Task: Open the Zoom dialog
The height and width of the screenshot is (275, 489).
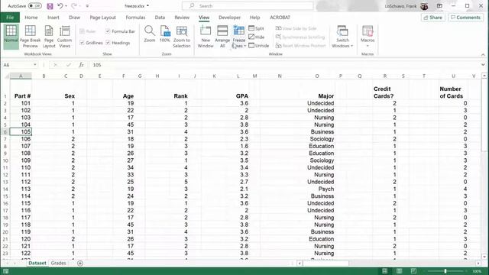Action: point(150,34)
